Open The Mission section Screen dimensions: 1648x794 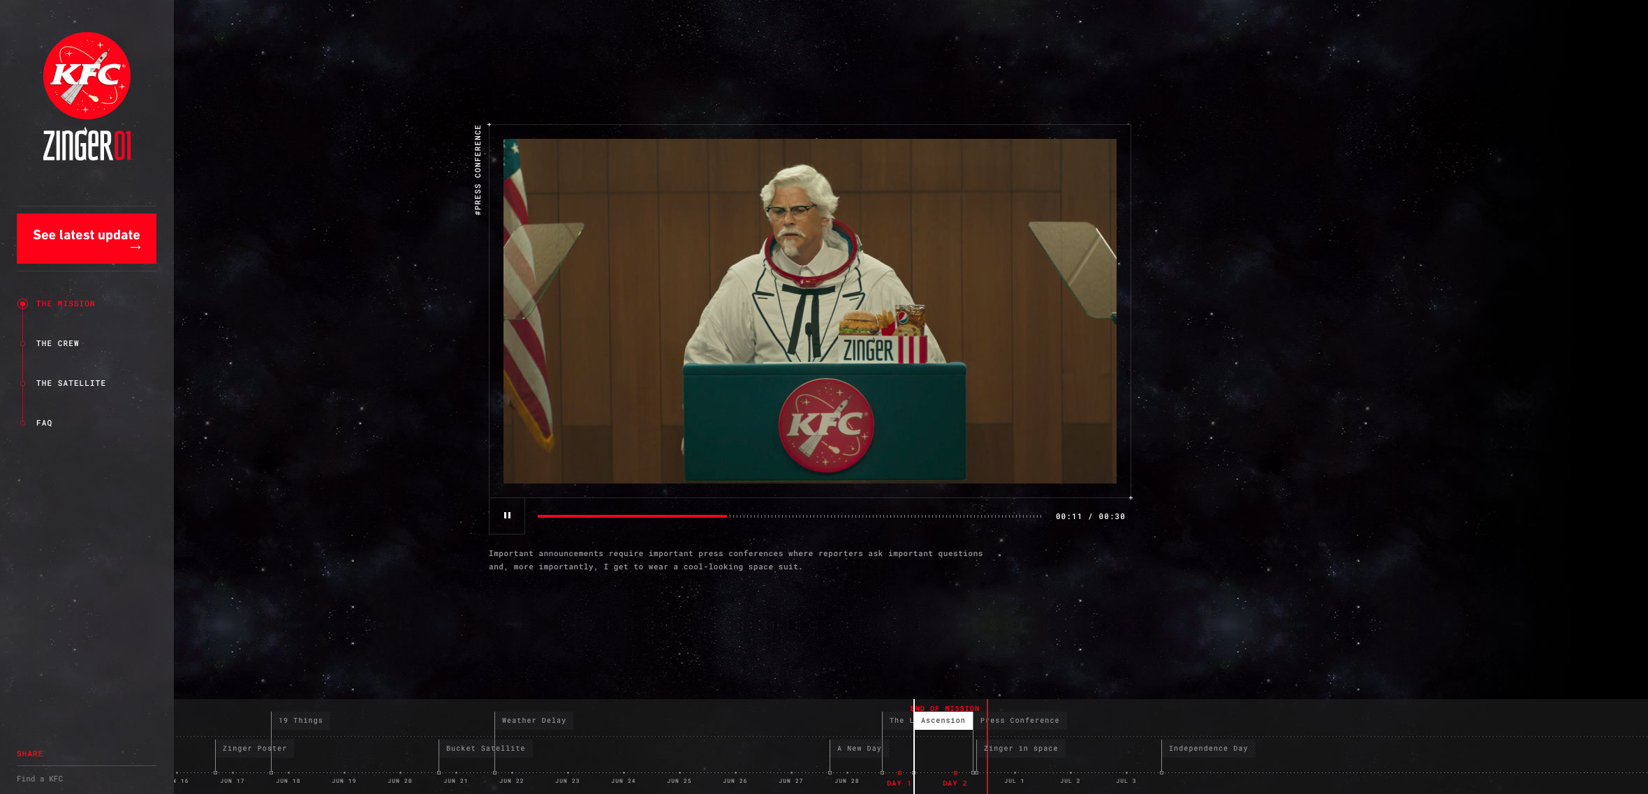coord(66,304)
